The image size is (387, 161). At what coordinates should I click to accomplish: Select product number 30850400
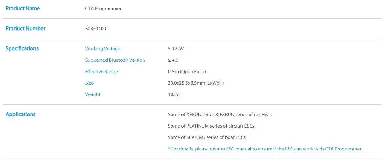(x=95, y=29)
